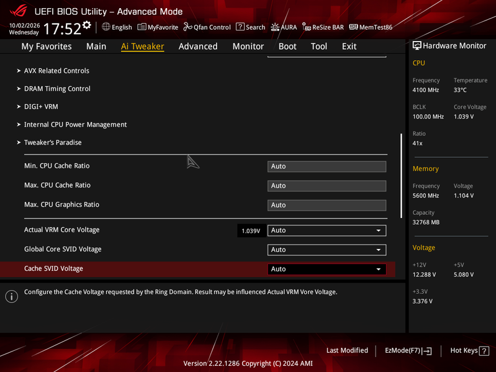Click Max. CPU Graphics Ratio field
This screenshot has height=372, width=496.
point(327,205)
